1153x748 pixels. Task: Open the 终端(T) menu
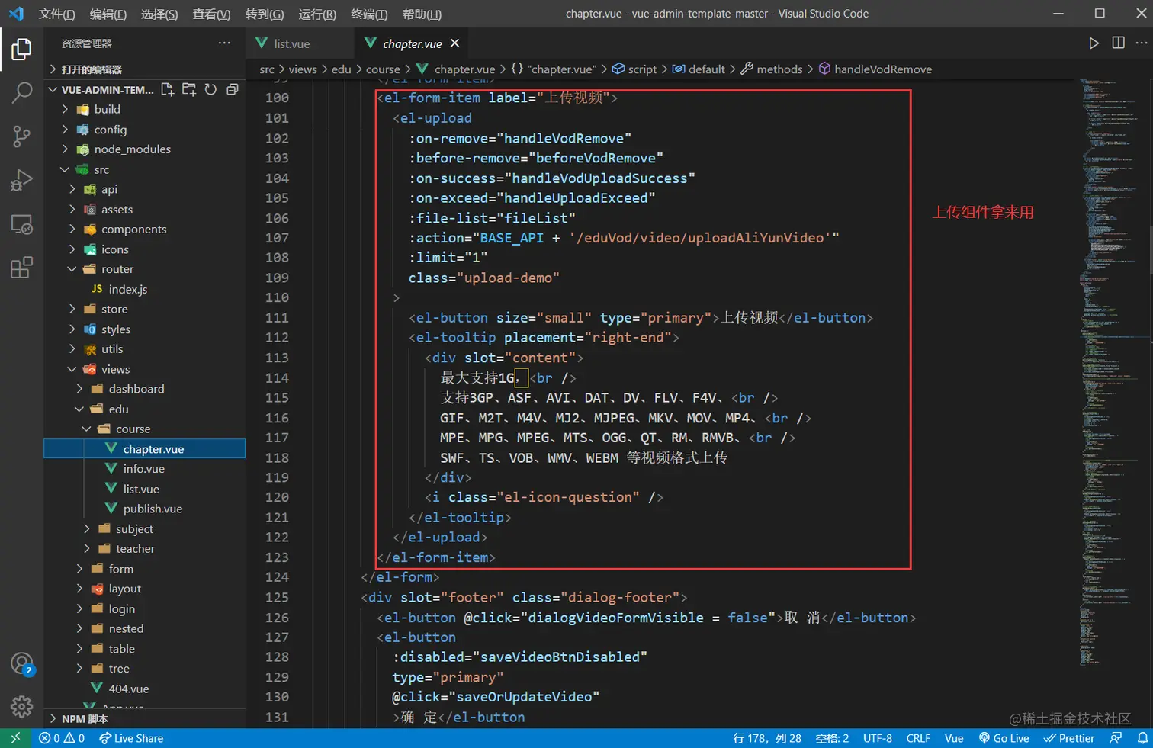point(369,14)
